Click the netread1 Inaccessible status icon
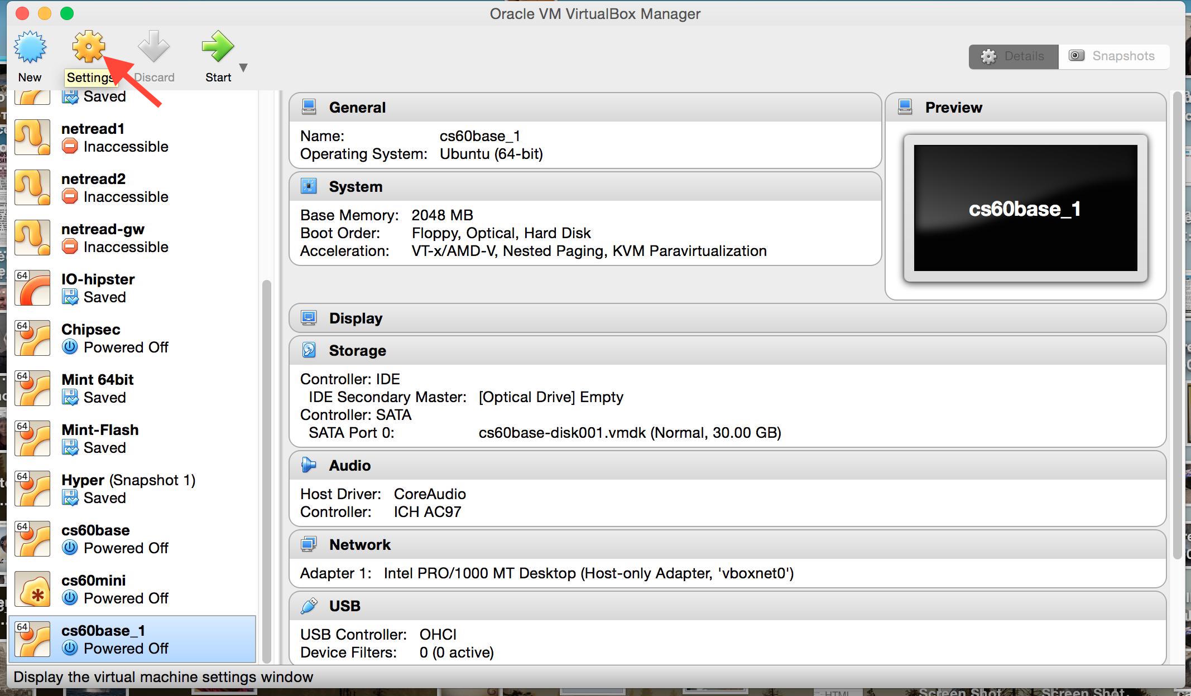Image resolution: width=1191 pixels, height=696 pixels. pyautogui.click(x=70, y=146)
